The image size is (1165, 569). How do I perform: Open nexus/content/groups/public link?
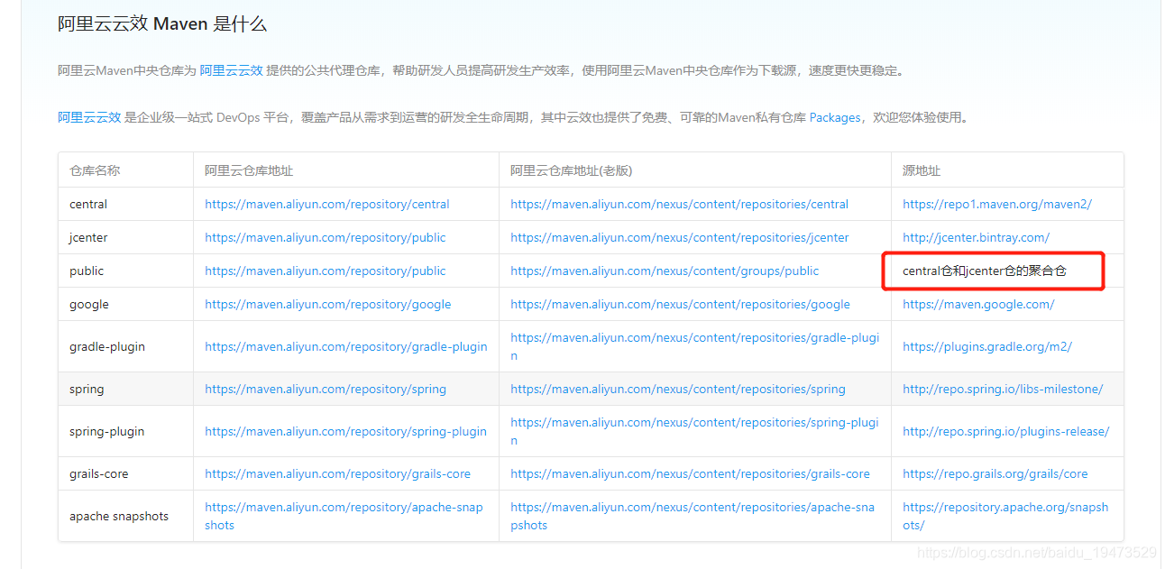pyautogui.click(x=665, y=271)
